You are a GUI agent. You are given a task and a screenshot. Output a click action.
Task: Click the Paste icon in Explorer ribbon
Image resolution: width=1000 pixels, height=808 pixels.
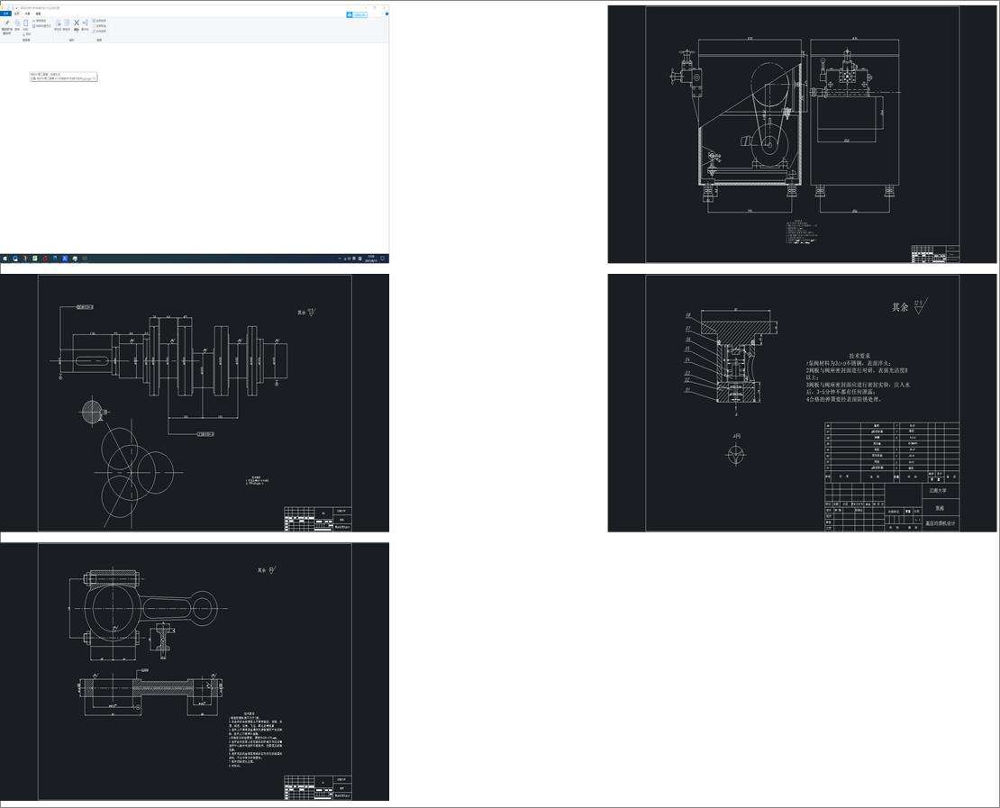pyautogui.click(x=25, y=25)
